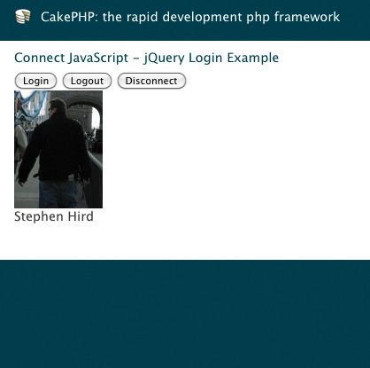The width and height of the screenshot is (370, 368).
Task: Click the first name Stephen under the photo
Action: pos(39,216)
